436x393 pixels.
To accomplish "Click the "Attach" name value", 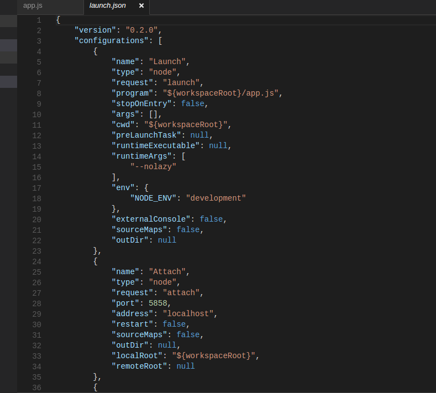I will pos(167,271).
